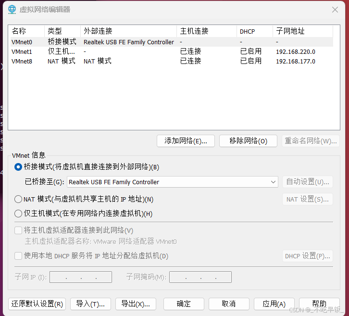The image size is (349, 316).
Task: Close the 虚拟网络编辑器 dialog
Action: 335,10
